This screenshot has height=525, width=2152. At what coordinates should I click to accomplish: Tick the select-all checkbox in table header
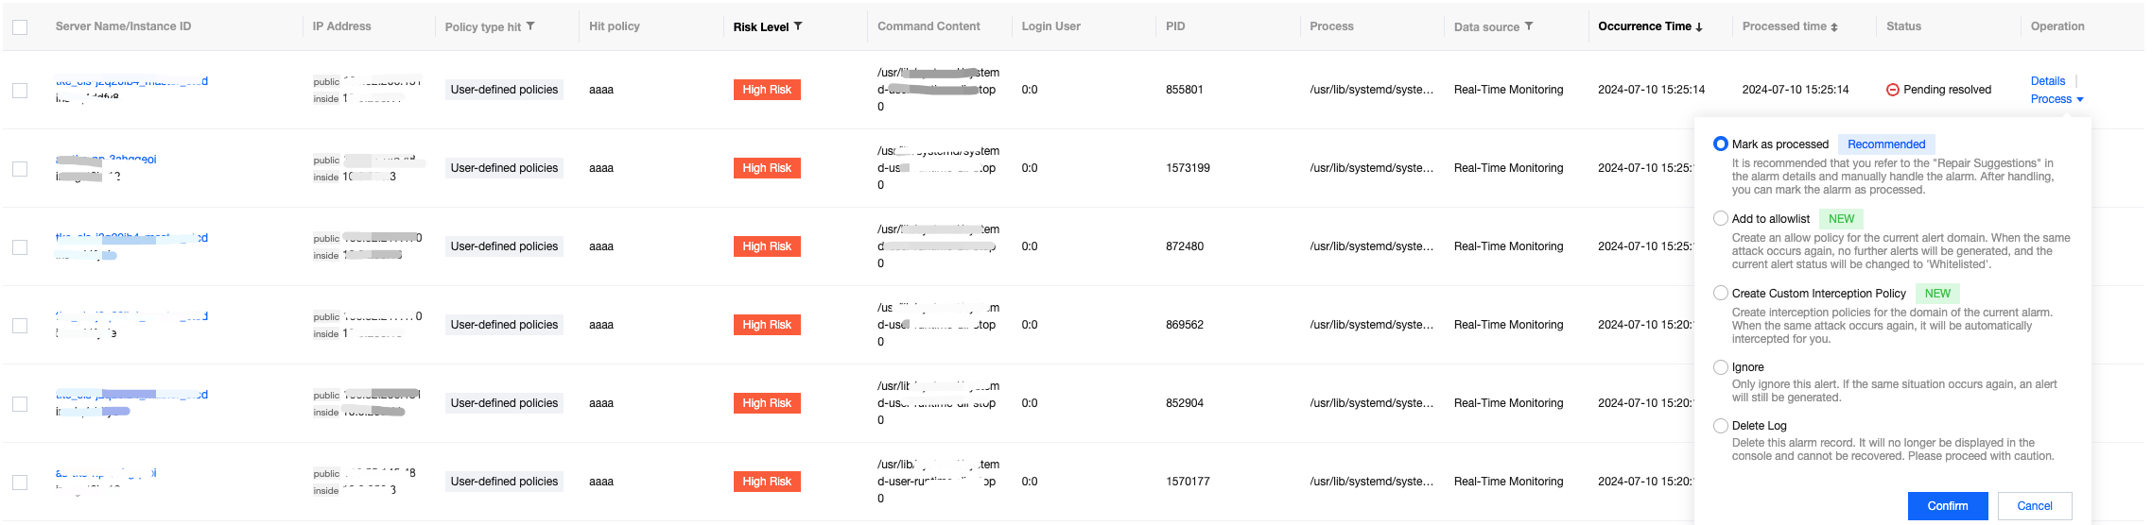click(20, 27)
